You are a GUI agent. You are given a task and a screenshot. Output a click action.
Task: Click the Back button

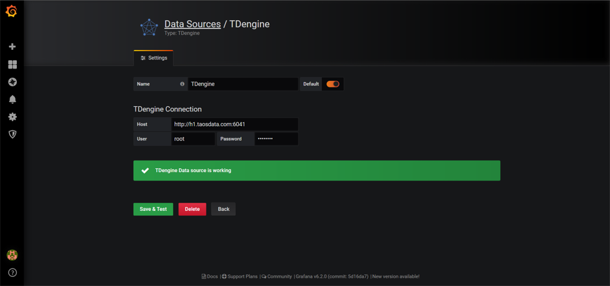(223, 209)
